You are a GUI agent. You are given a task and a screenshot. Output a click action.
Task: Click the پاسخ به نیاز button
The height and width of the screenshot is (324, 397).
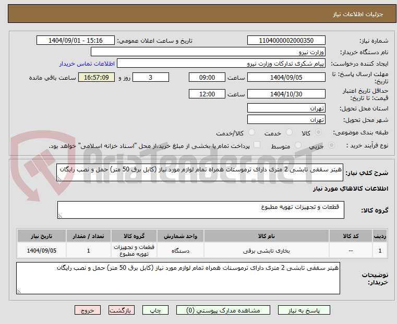coord(304,310)
